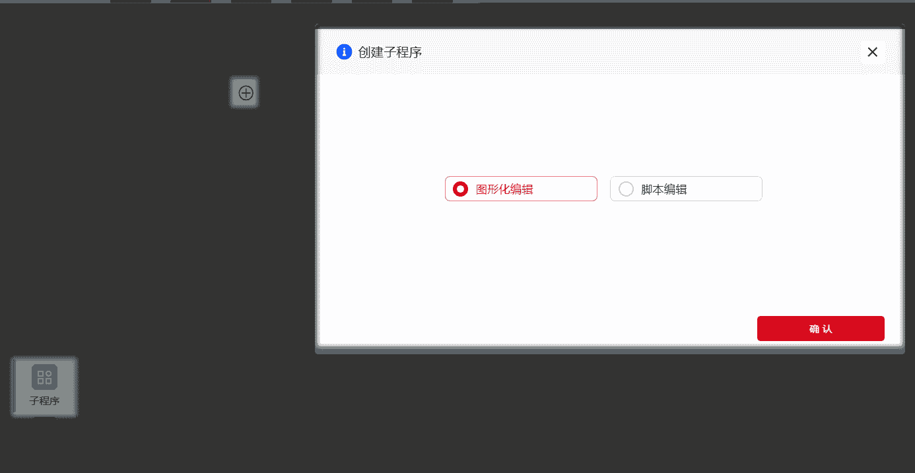Click the 子程序 text label
The height and width of the screenshot is (473, 915).
coord(45,400)
